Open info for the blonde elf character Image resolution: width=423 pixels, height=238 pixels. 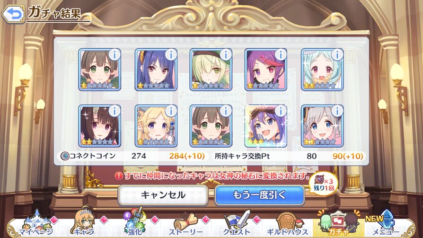[170, 111]
